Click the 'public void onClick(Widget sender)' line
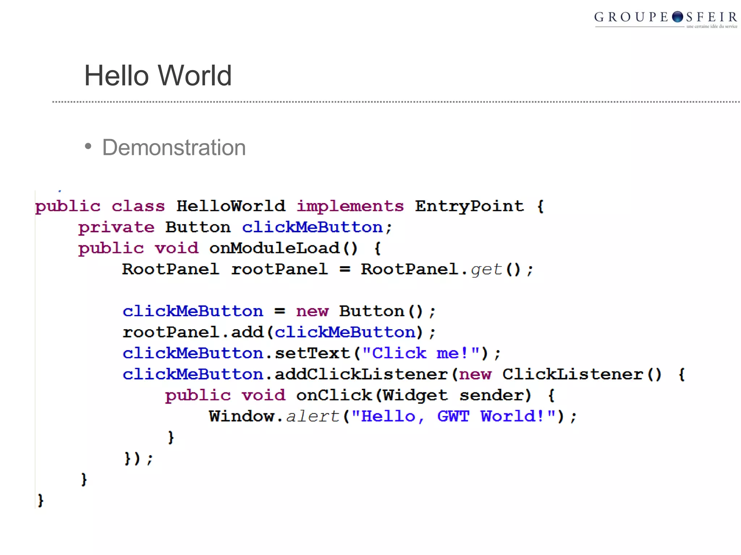Screen dimensions: 741x555 click(x=360, y=396)
